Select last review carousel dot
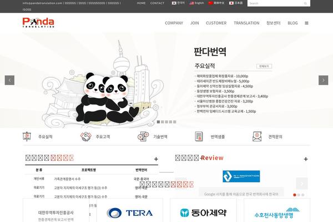Screen dimensions: 333x222 coord(303,195)
